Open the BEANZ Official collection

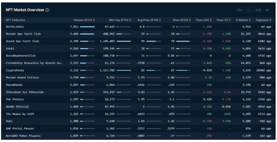(x=17, y=107)
